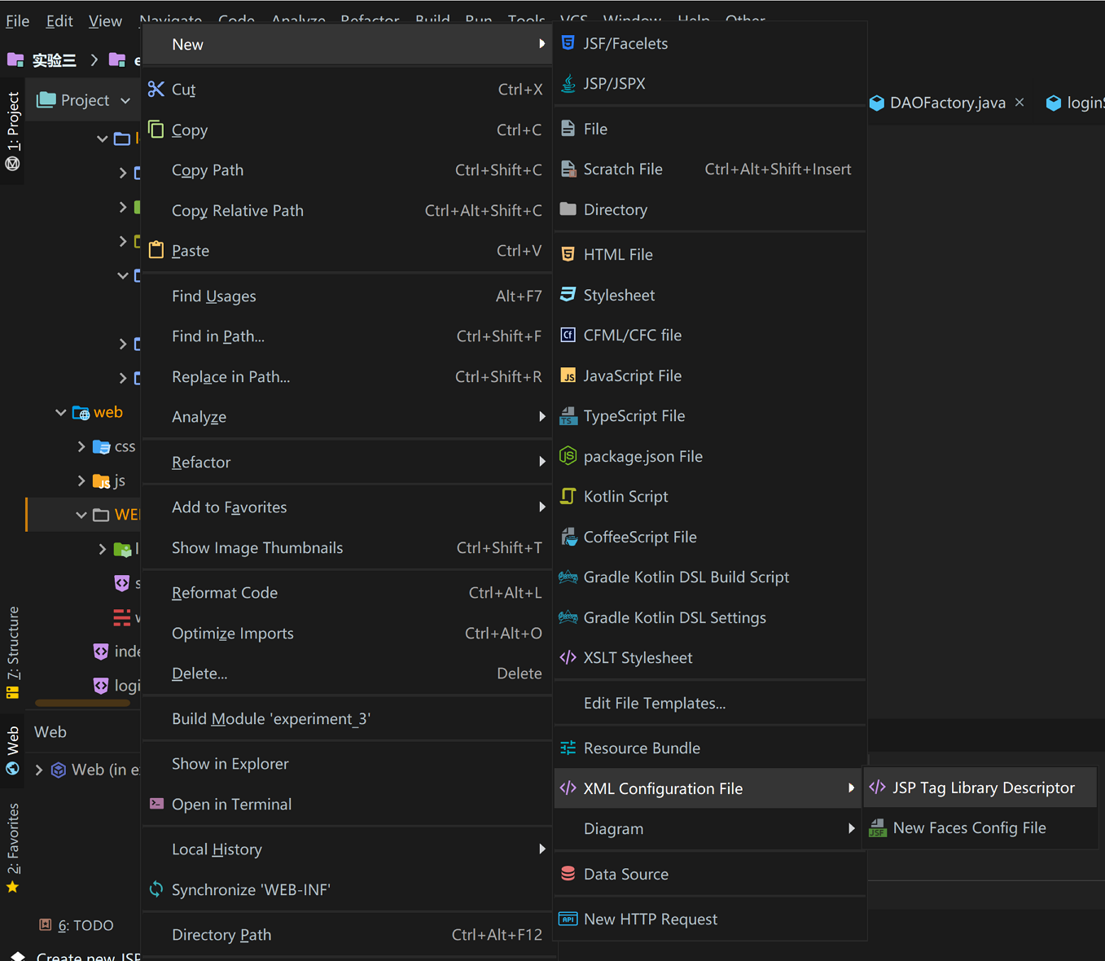Create a new HTML File
Viewport: 1105px width, 961px height.
click(618, 254)
